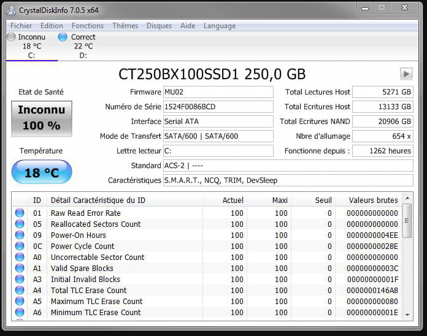
Task: Click the Lettre lecteur field C:
Action: coord(218,151)
